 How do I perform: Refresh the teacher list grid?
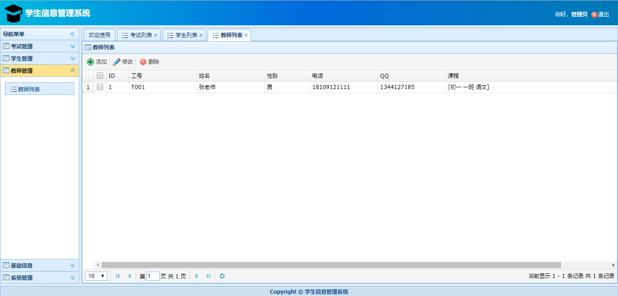click(x=222, y=276)
